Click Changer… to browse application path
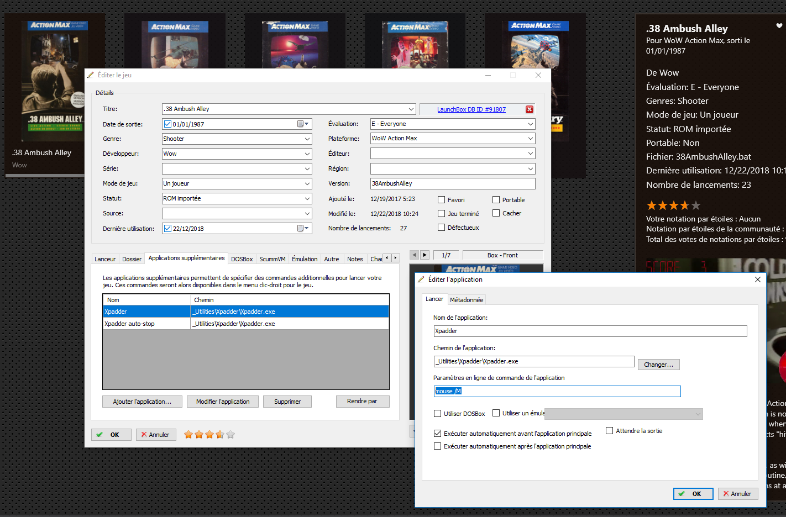The height and width of the screenshot is (517, 786). coord(658,365)
